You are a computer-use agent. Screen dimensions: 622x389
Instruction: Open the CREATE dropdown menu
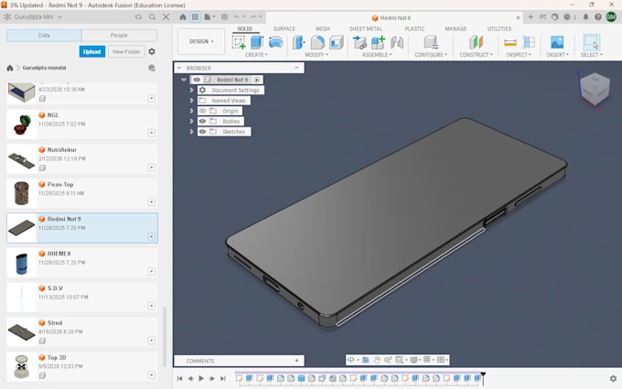point(256,55)
